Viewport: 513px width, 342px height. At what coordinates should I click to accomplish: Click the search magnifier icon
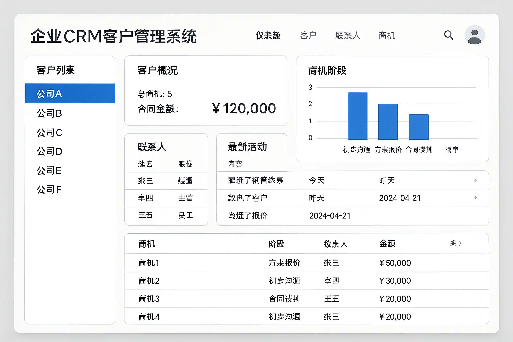click(448, 35)
